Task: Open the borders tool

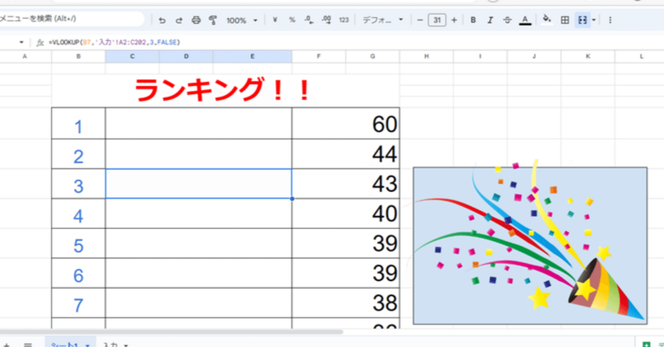Action: [x=565, y=20]
